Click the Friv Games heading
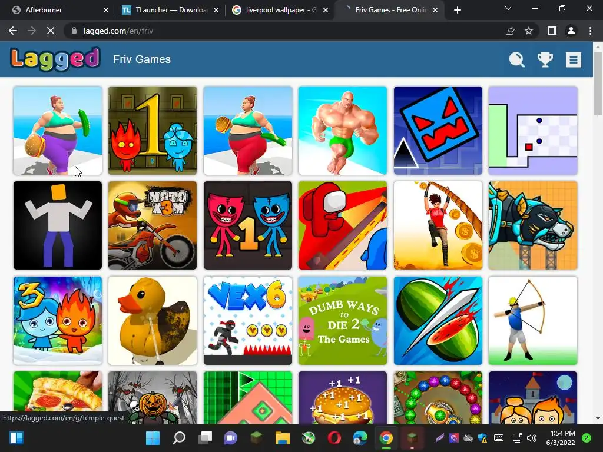Image resolution: width=603 pixels, height=452 pixels. [142, 59]
